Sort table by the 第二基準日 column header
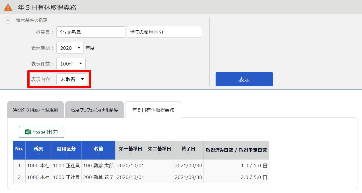Image resolution: width=362 pixels, height=193 pixels. click(160, 150)
